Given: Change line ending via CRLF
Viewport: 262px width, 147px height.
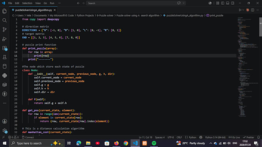Looking at the screenshot, I should tap(179, 137).
